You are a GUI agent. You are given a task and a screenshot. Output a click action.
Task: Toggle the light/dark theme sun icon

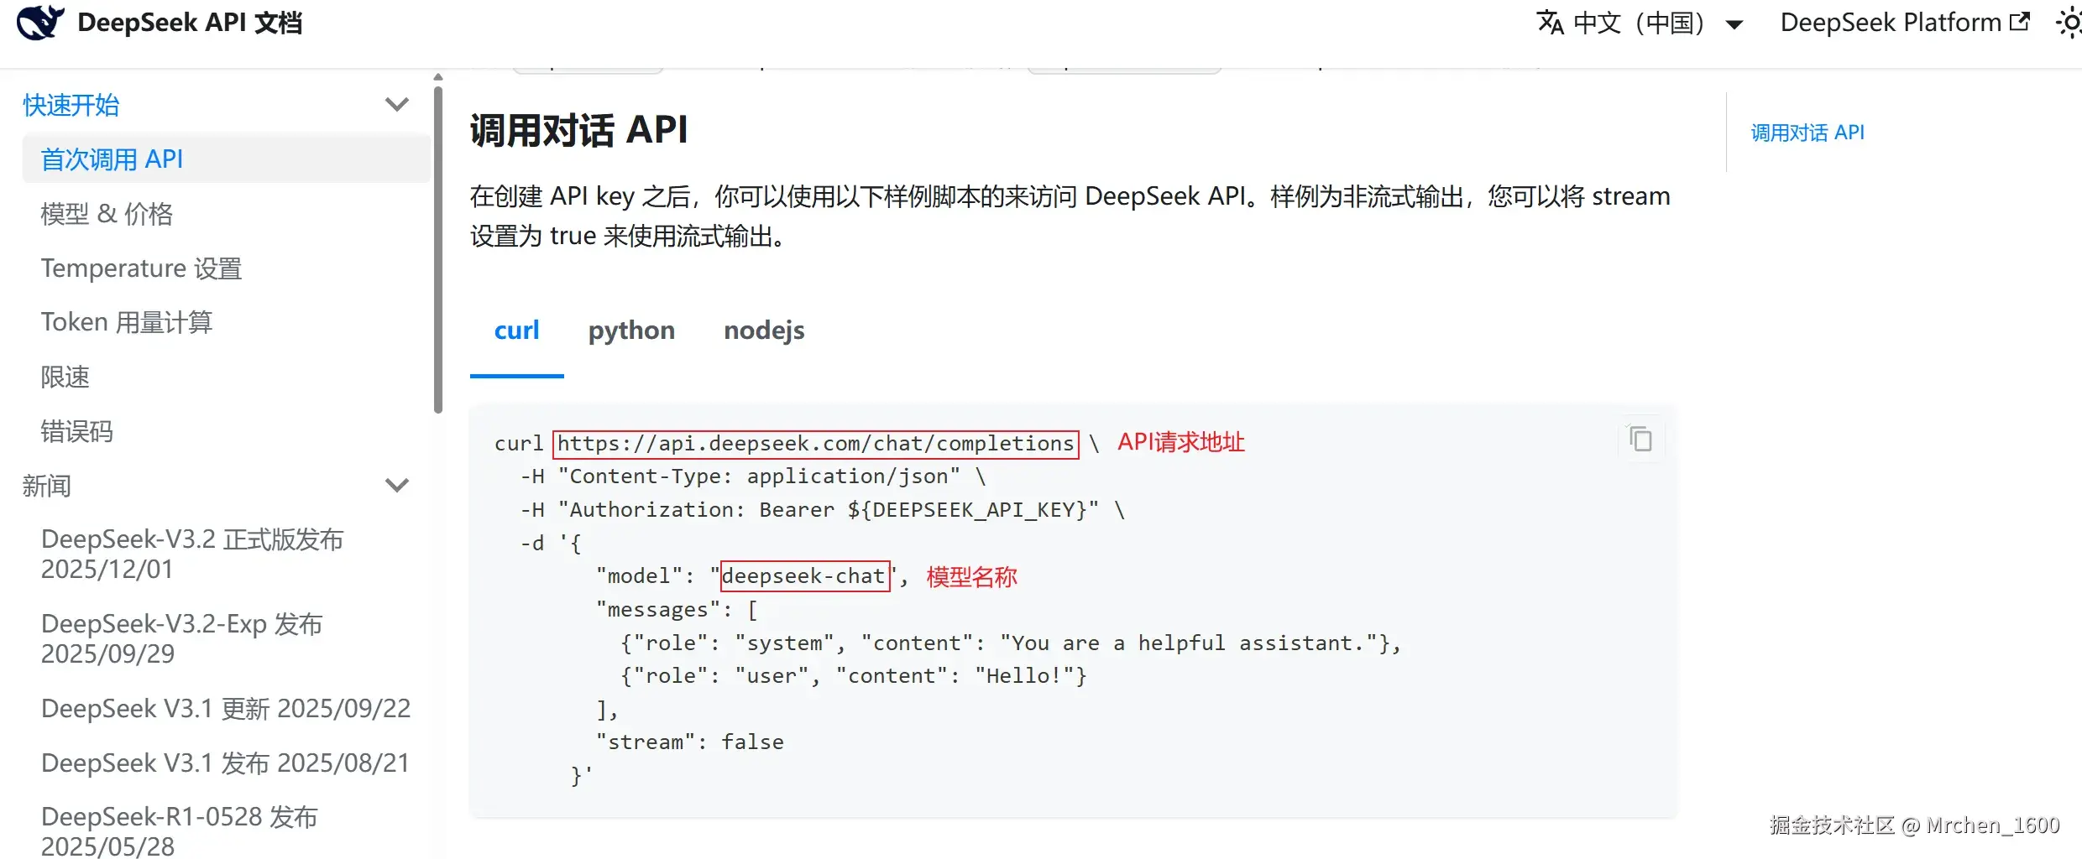[x=2069, y=23]
